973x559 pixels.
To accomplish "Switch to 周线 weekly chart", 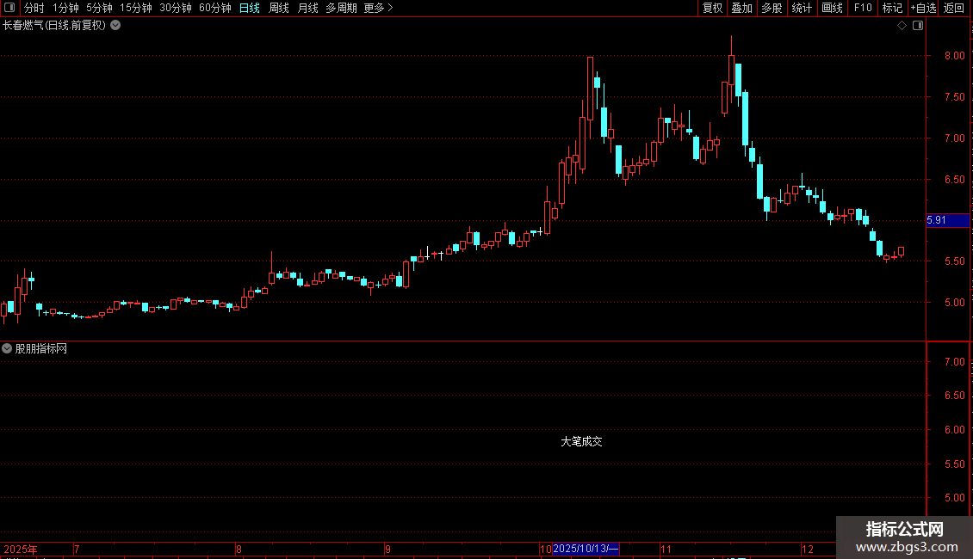I will coord(279,8).
